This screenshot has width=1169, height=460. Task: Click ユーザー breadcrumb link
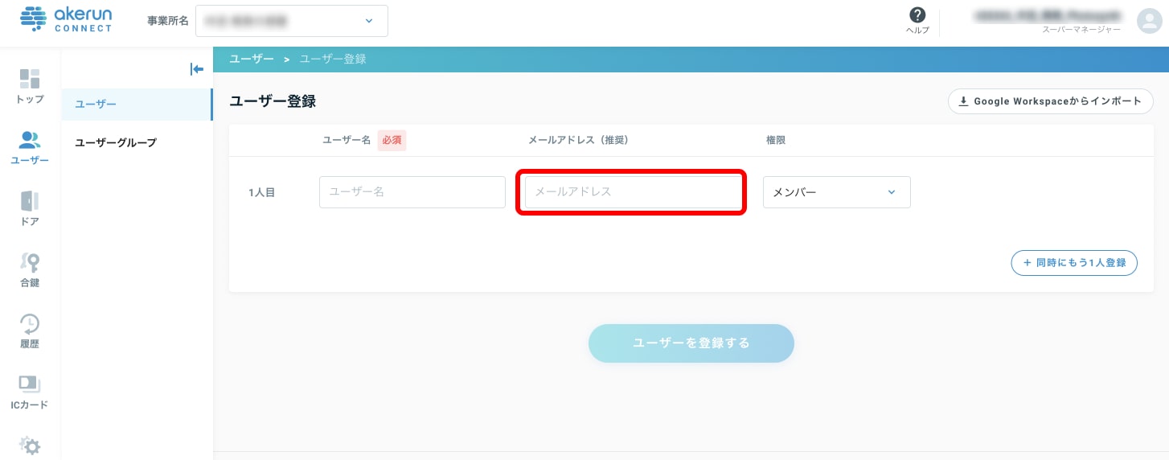click(252, 60)
